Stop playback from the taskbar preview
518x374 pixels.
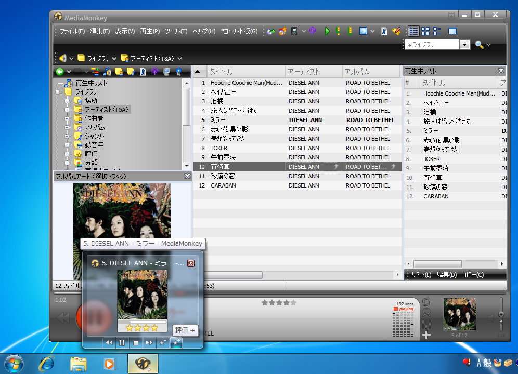click(135, 343)
